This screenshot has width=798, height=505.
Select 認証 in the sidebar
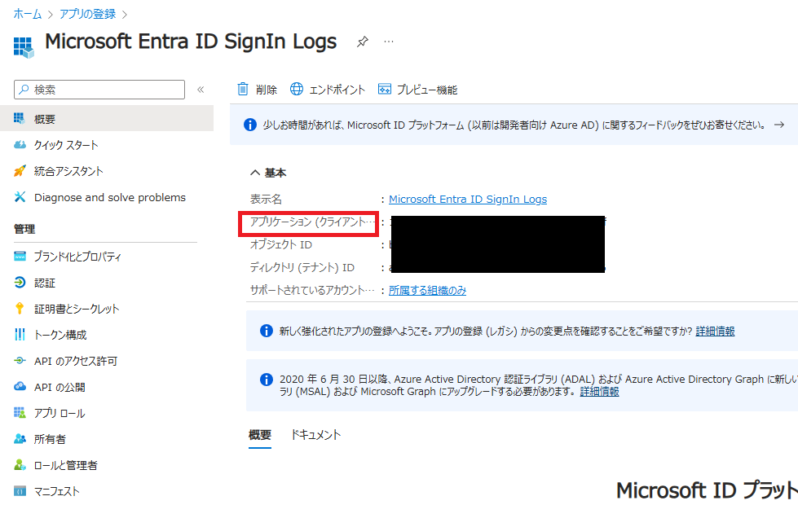pos(45,283)
